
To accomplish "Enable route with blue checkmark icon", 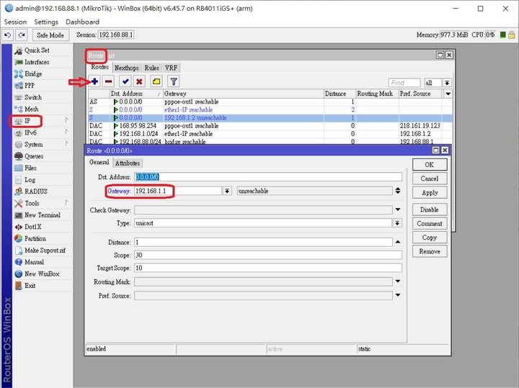I will point(125,81).
